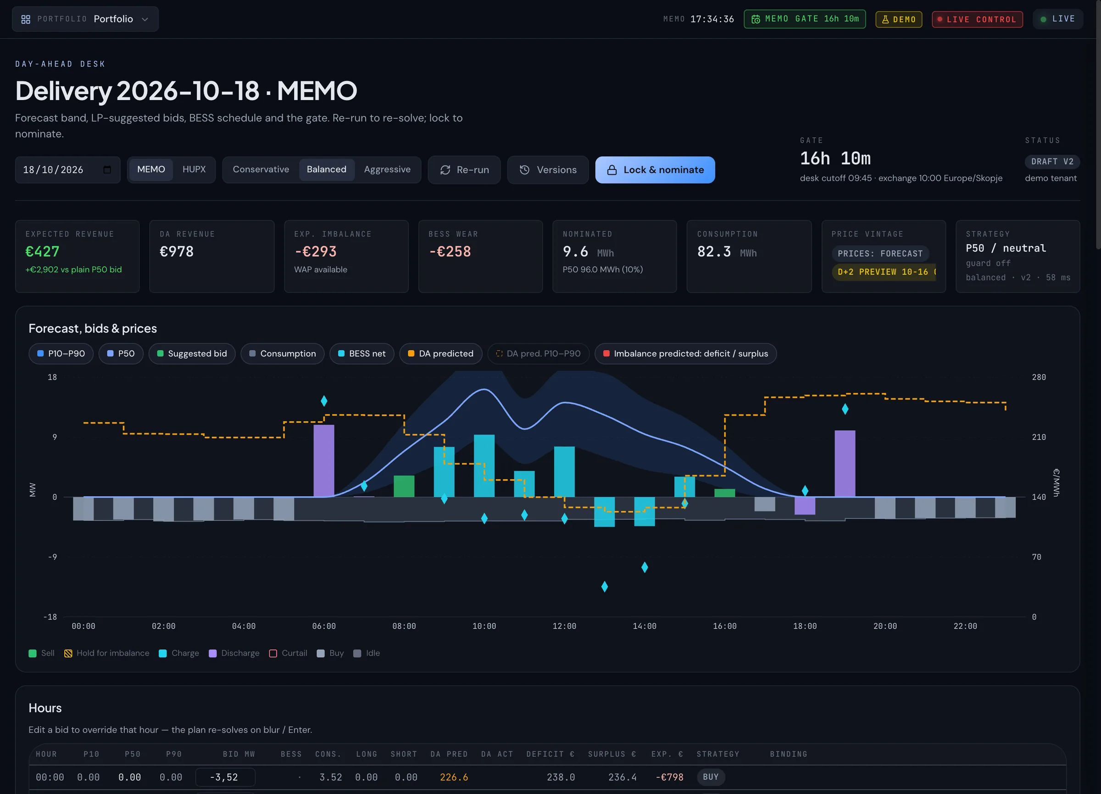Click Lock & nominate button

pyautogui.click(x=655, y=170)
